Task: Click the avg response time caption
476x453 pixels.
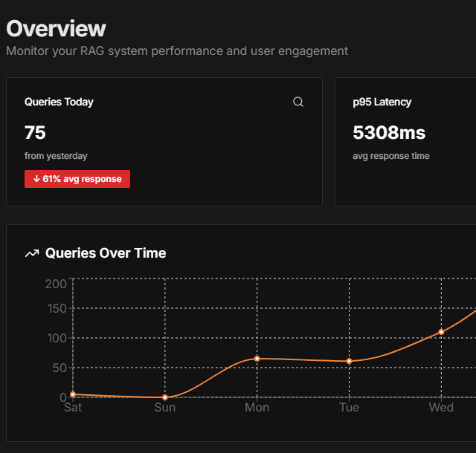Action: (x=391, y=156)
